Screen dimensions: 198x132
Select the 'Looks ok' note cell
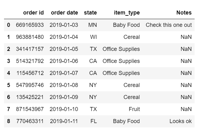click(181, 121)
